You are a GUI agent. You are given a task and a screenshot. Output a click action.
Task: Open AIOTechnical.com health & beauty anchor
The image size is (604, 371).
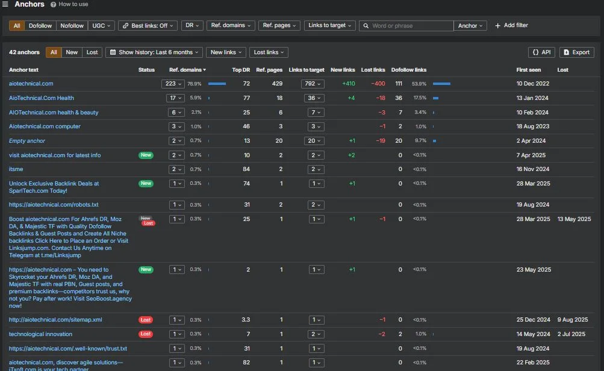pyautogui.click(x=54, y=113)
